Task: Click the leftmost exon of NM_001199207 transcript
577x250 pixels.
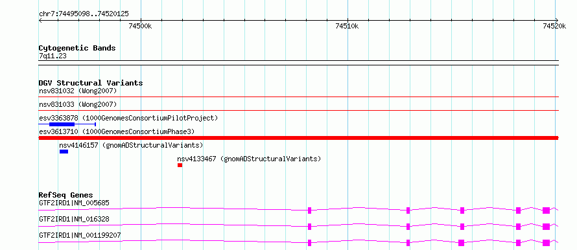Action: pyautogui.click(x=309, y=243)
